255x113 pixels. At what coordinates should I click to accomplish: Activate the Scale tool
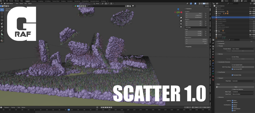tap(2, 24)
